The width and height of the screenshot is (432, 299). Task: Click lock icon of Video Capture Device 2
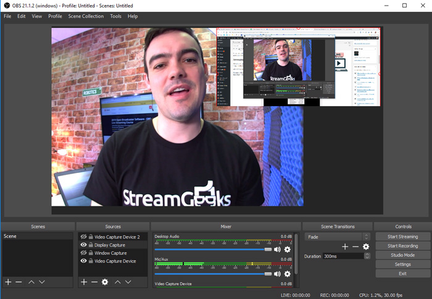(x=91, y=237)
